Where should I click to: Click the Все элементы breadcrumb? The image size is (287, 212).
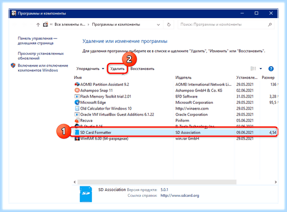pos(70,24)
